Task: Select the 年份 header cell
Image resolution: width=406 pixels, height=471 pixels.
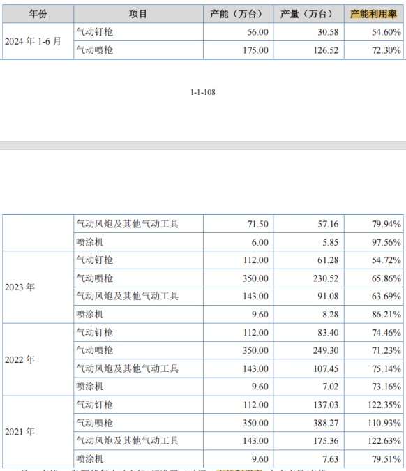Action: tap(38, 14)
